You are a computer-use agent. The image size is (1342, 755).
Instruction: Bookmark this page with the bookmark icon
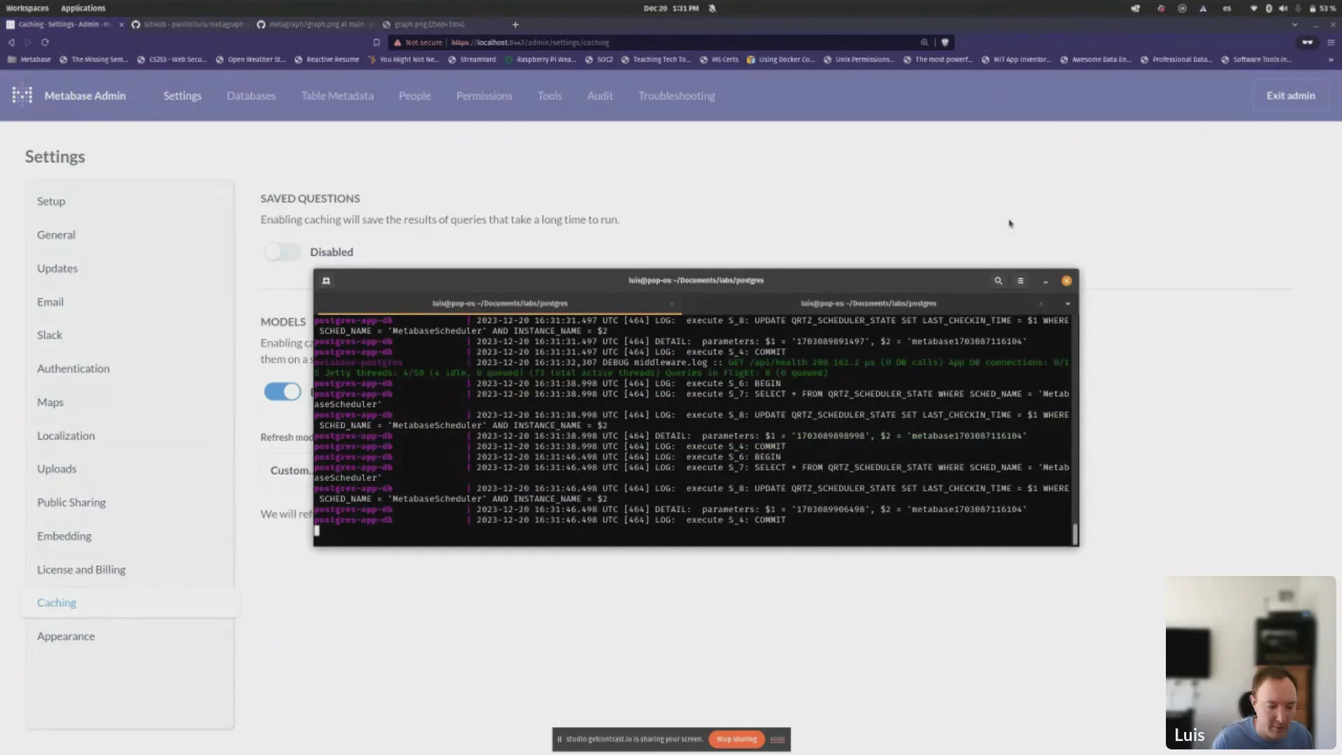click(376, 43)
